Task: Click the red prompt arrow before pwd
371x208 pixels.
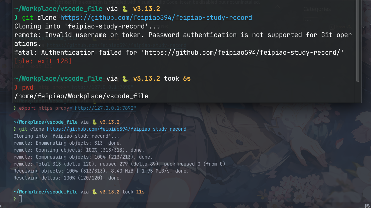Action: pos(16,88)
